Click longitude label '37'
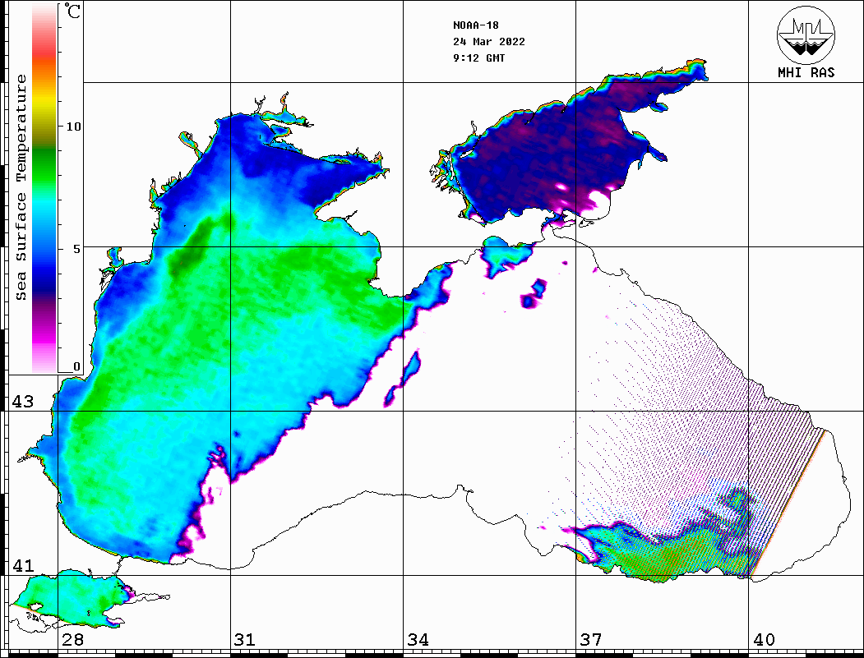 pyautogui.click(x=591, y=640)
